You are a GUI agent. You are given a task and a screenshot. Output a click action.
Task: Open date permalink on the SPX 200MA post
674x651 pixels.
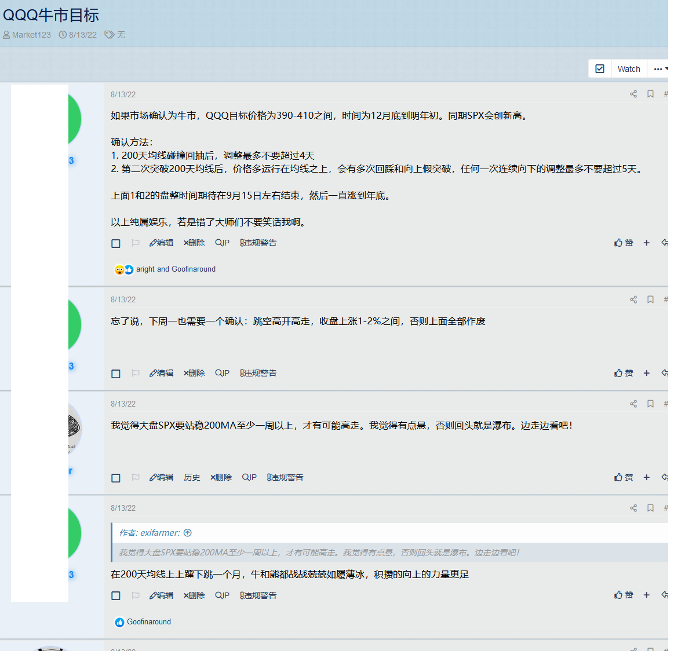point(123,404)
